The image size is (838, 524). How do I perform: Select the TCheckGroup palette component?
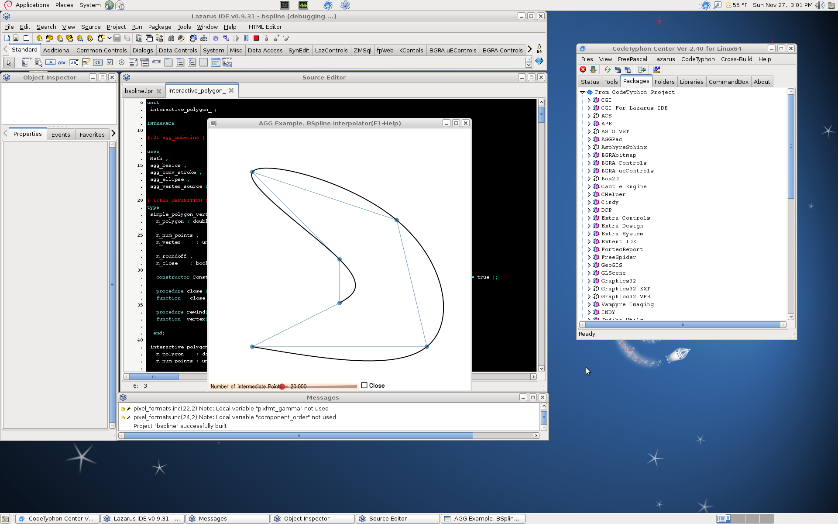point(192,62)
